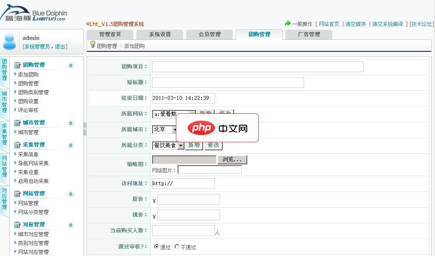The width and height of the screenshot is (435, 256).
Task: Click the green arrow icon next to 一般操作
Action: [x=288, y=24]
